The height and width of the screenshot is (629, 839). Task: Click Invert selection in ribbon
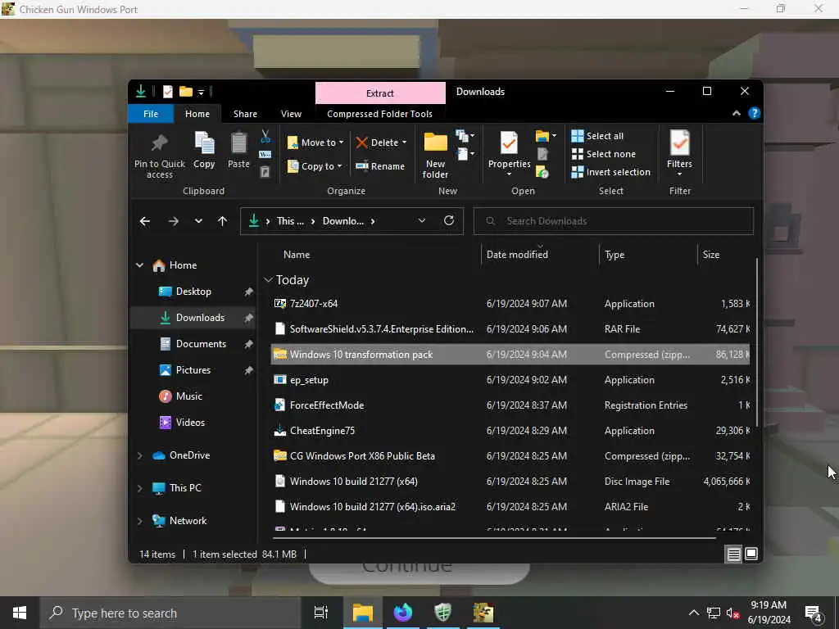pyautogui.click(x=611, y=172)
